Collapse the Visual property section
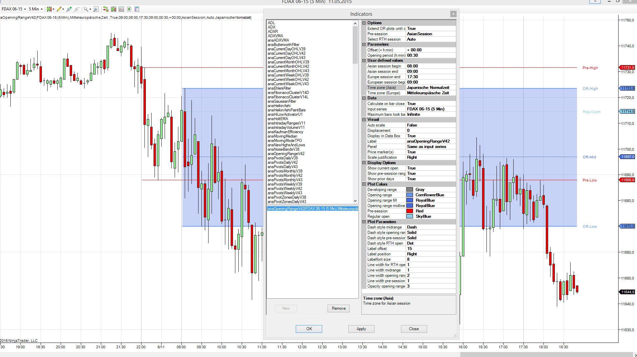The width and height of the screenshot is (637, 357). click(364, 119)
